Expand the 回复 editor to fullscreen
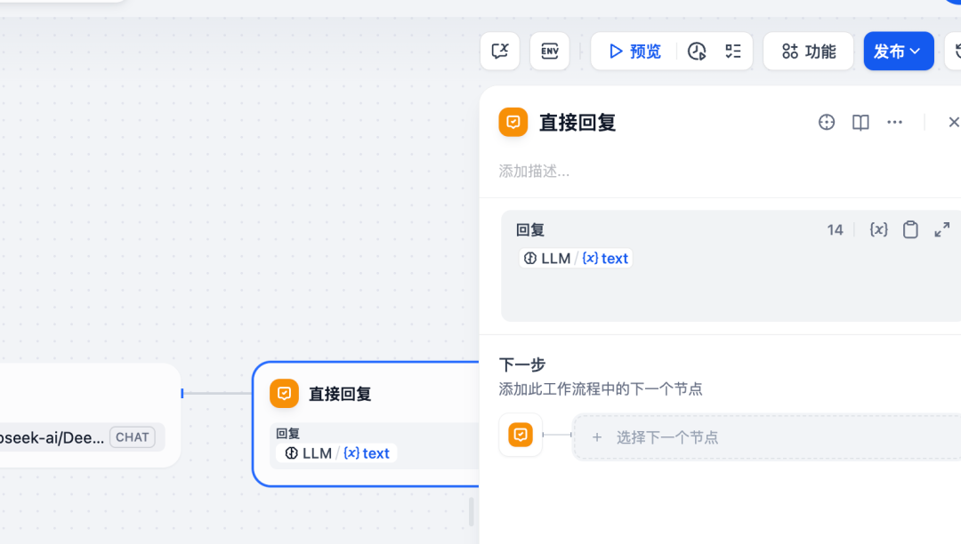The height and width of the screenshot is (544, 961). pos(942,229)
